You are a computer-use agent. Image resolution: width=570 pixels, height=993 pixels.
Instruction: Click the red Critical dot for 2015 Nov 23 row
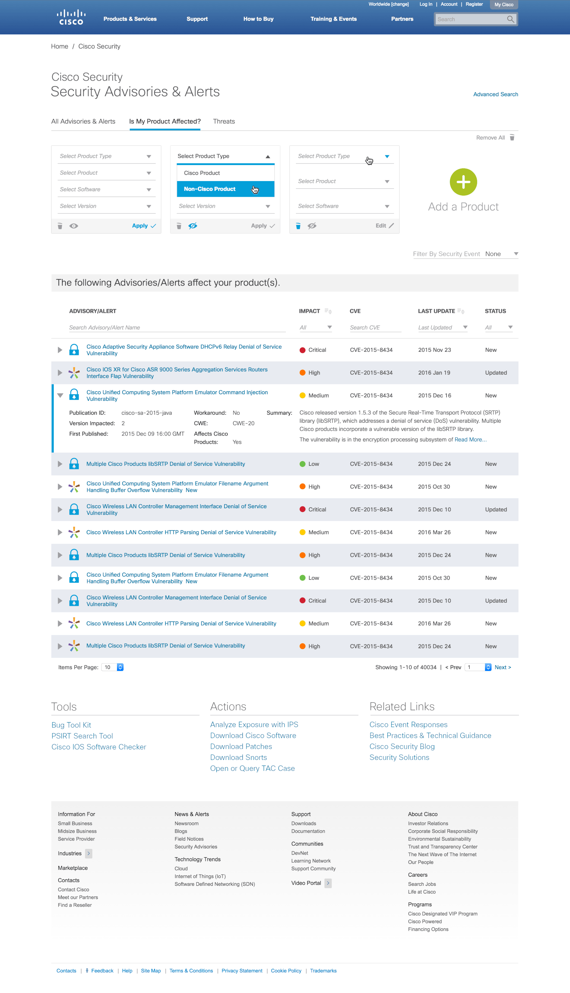click(x=302, y=350)
